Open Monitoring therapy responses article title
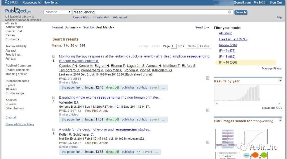 click(x=134, y=58)
